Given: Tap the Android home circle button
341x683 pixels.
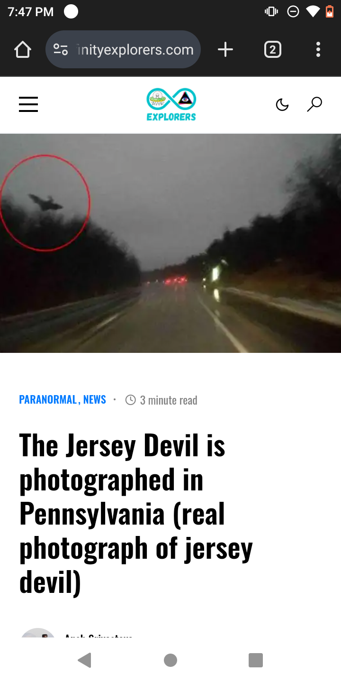Looking at the screenshot, I should (x=170, y=660).
